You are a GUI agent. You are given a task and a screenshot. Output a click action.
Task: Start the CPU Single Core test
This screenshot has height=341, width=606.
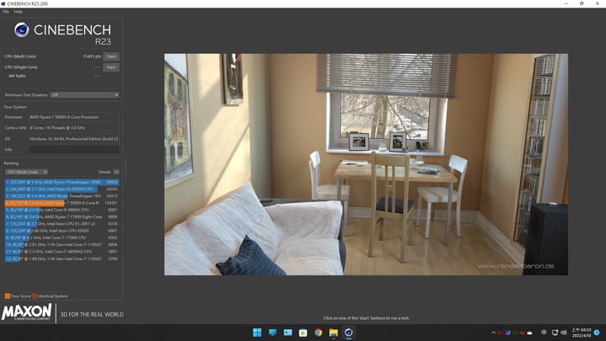tap(111, 67)
